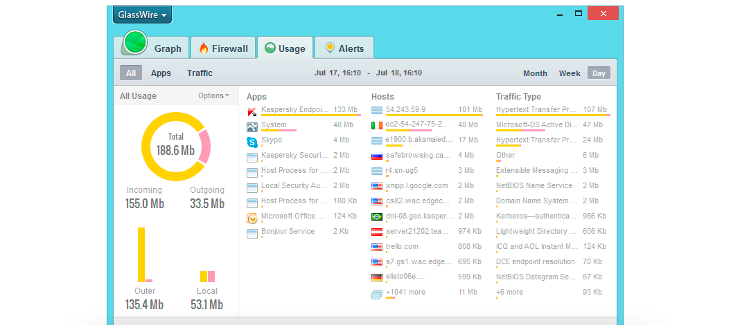Click the US flag beside cs82.wac.edgec host
This screenshot has width=731, height=325.
point(377,201)
